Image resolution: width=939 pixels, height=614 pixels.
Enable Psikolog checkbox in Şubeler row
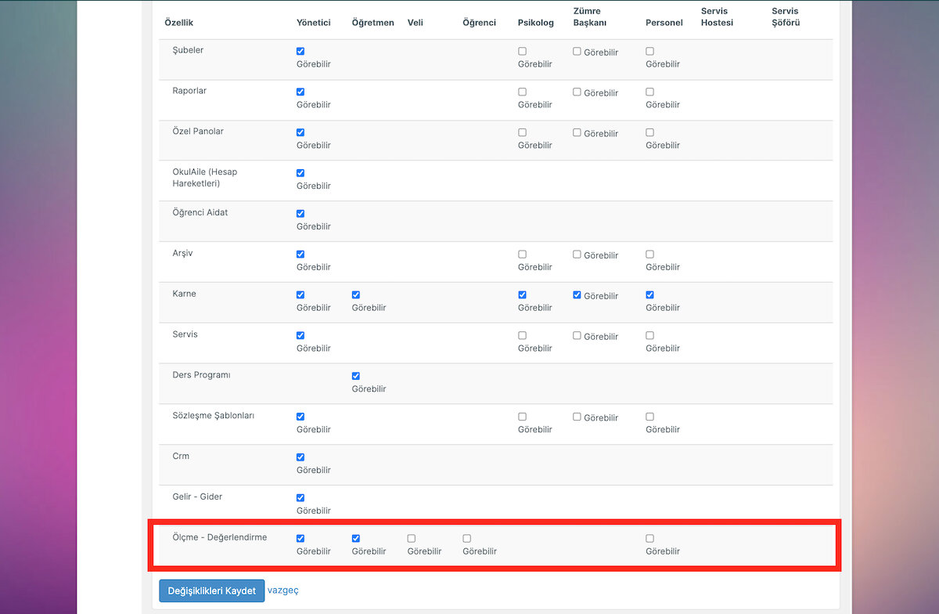(x=522, y=51)
